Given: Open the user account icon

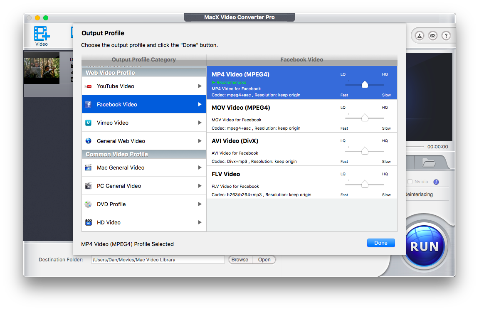Looking at the screenshot, I should pyautogui.click(x=420, y=36).
